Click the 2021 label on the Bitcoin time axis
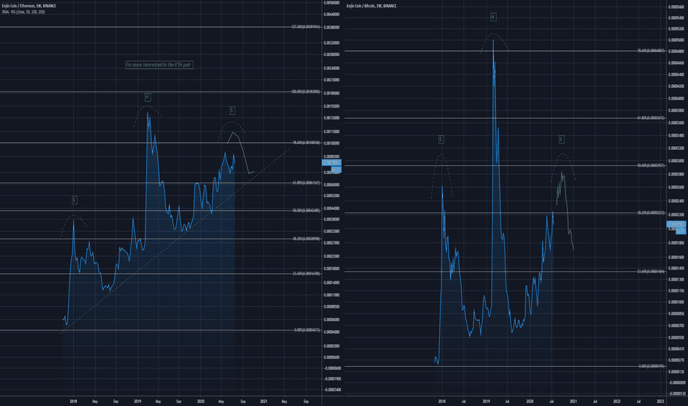This screenshot has height=406, width=688. 573,401
